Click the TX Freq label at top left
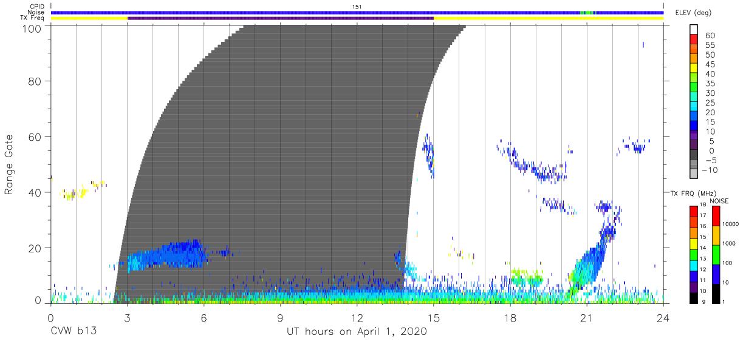The width and height of the screenshot is (746, 344). click(x=33, y=18)
